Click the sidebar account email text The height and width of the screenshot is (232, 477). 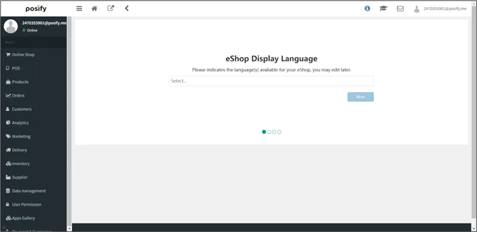pyautogui.click(x=44, y=23)
